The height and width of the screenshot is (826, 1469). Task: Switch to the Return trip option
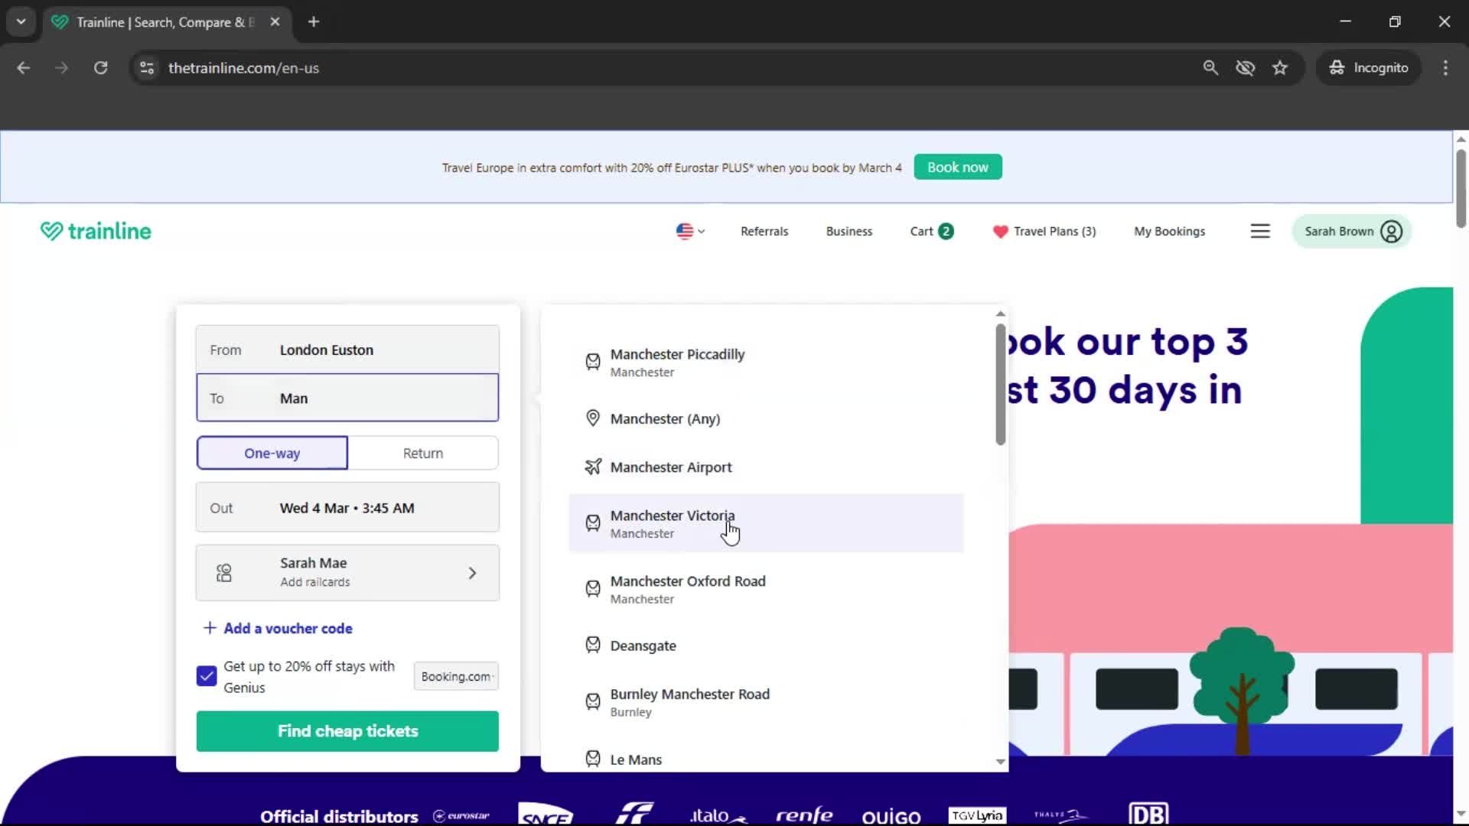click(x=423, y=453)
